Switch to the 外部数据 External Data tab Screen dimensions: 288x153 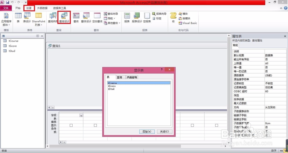click(x=42, y=8)
